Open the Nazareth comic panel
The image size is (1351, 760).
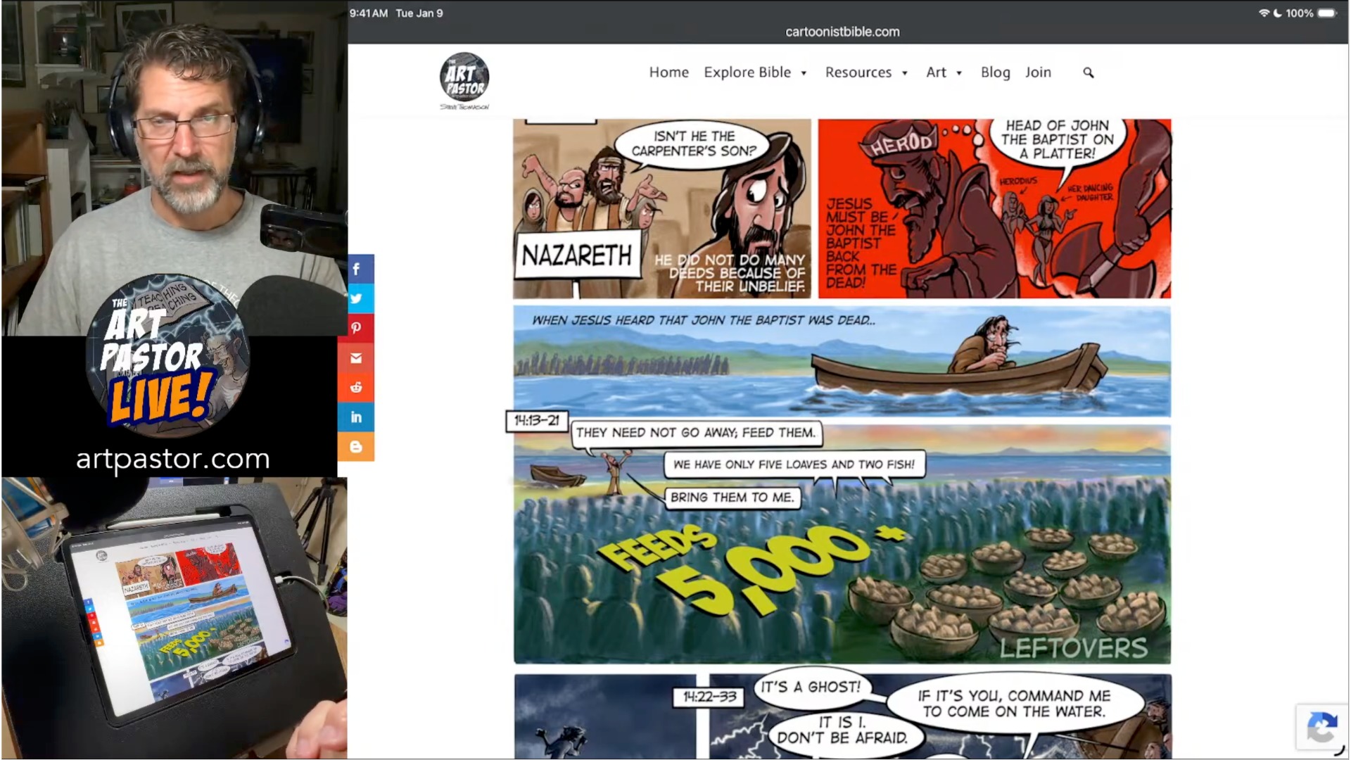(662, 209)
